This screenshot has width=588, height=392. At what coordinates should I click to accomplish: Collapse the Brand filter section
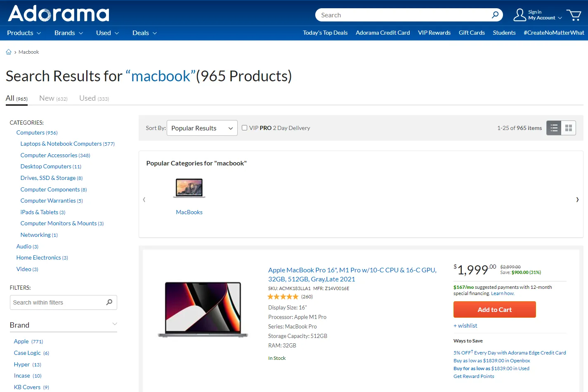click(115, 324)
